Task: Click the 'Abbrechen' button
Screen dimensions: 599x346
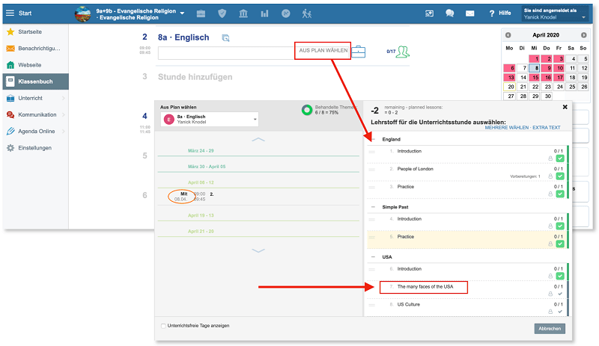Action: [x=550, y=328]
